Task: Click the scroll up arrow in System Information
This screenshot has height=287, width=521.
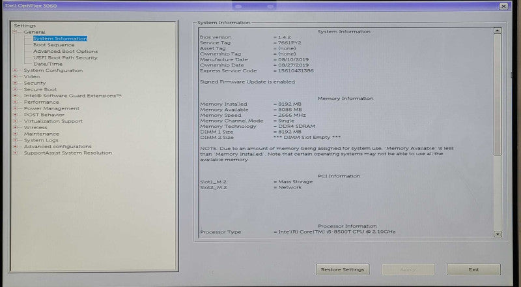Action: [498, 31]
